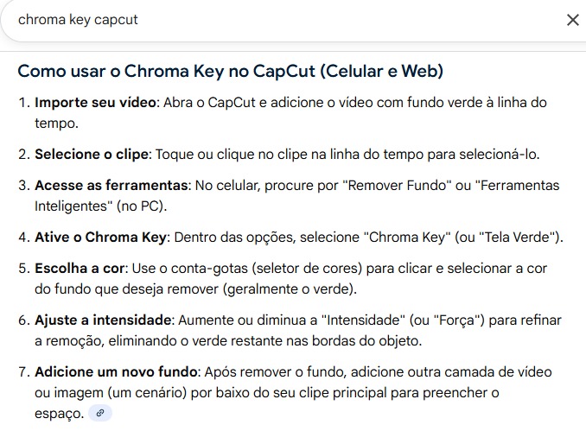Clear the search query with the X icon
Image resolution: width=586 pixels, height=431 pixels.
(572, 20)
